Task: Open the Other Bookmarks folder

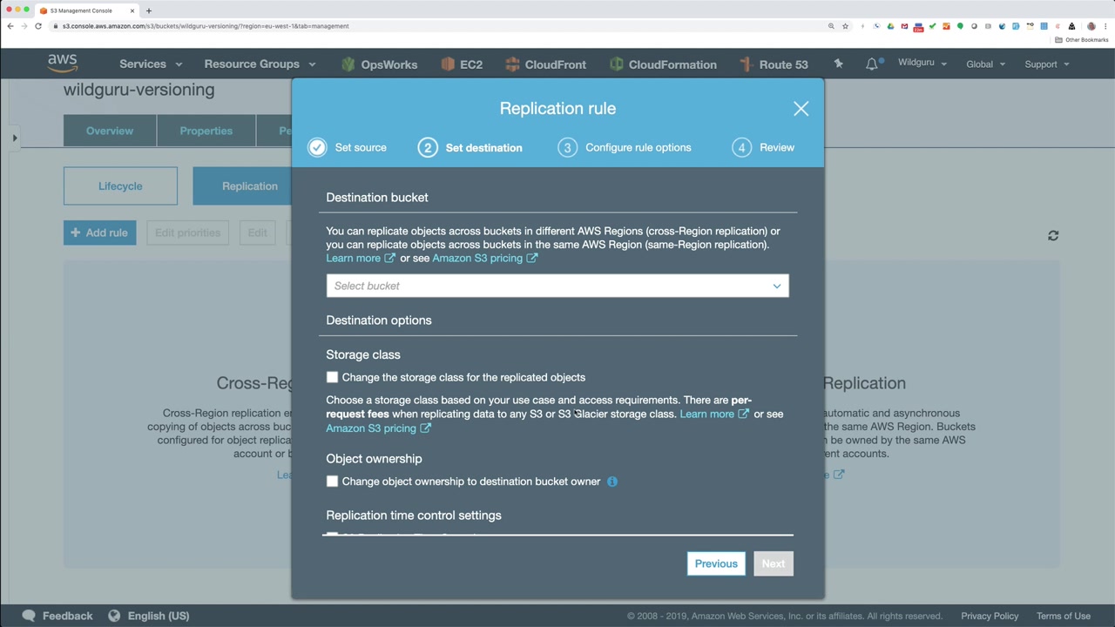Action: click(x=1082, y=40)
